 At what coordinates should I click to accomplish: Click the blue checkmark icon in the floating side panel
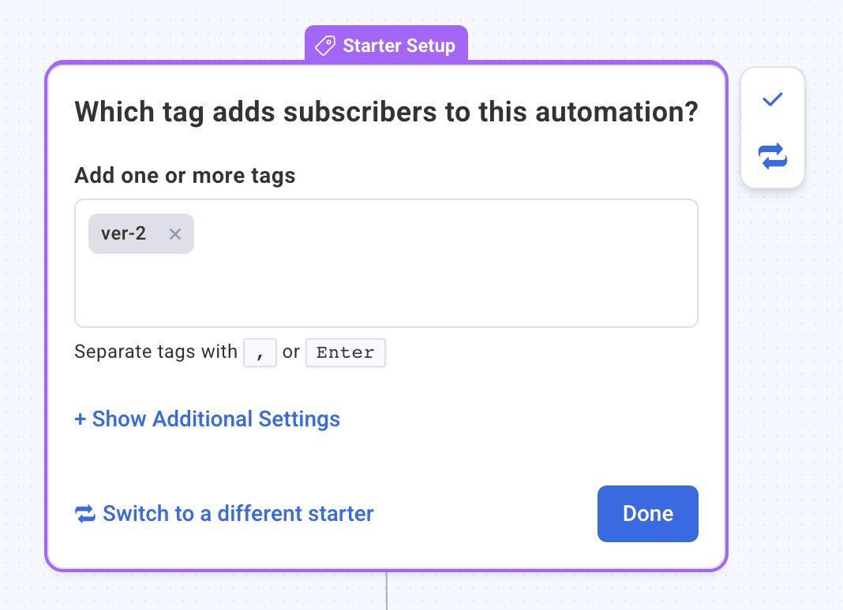(772, 99)
